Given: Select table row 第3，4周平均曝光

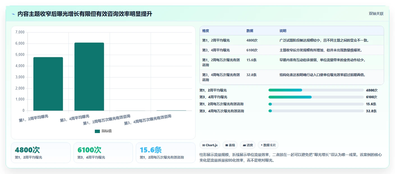Looking at the screenshot, I should 291,50.
